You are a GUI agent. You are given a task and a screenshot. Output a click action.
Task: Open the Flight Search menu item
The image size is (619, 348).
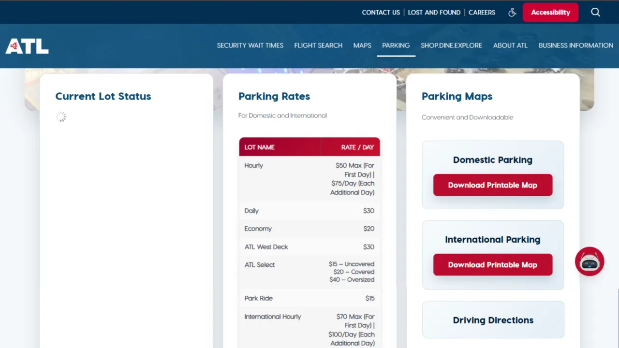coord(318,45)
